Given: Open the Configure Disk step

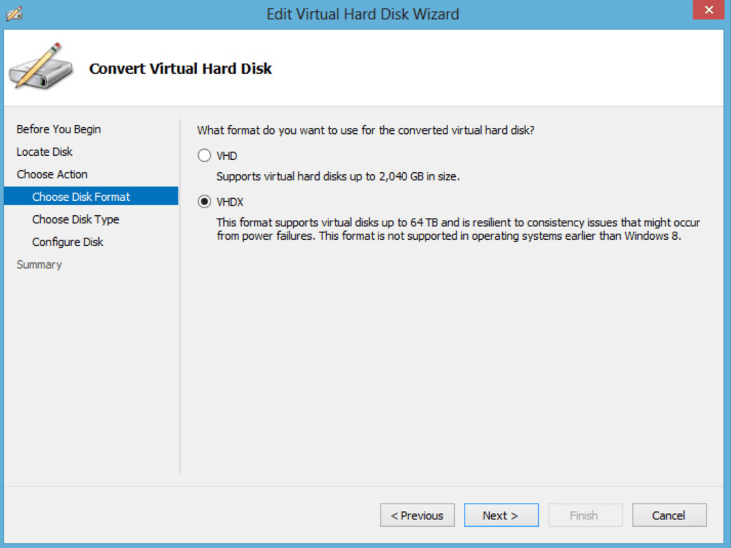Looking at the screenshot, I should tap(68, 242).
